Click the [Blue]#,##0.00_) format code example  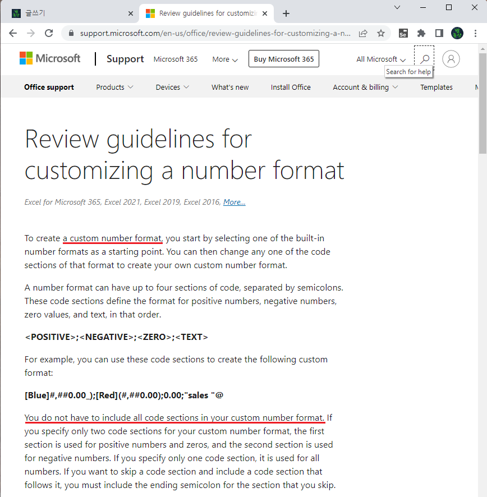click(x=124, y=395)
